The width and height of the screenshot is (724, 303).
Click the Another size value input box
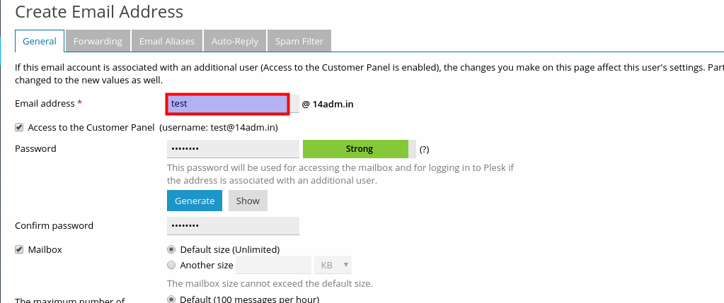coord(274,265)
